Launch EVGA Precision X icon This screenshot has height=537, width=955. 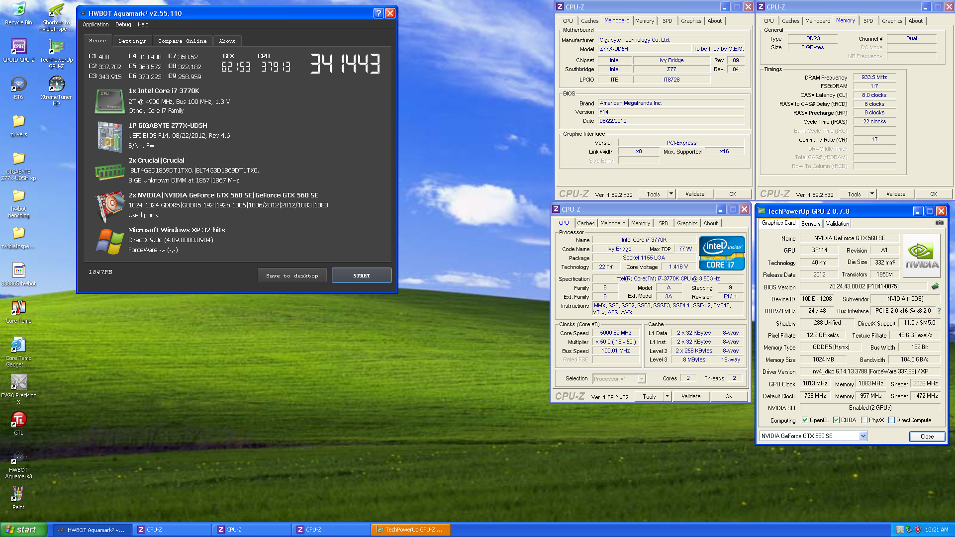(x=18, y=389)
